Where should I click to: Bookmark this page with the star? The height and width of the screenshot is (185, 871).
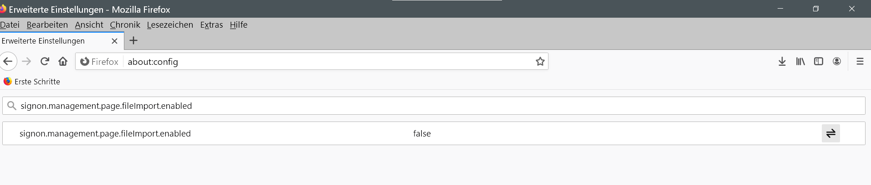tap(540, 62)
